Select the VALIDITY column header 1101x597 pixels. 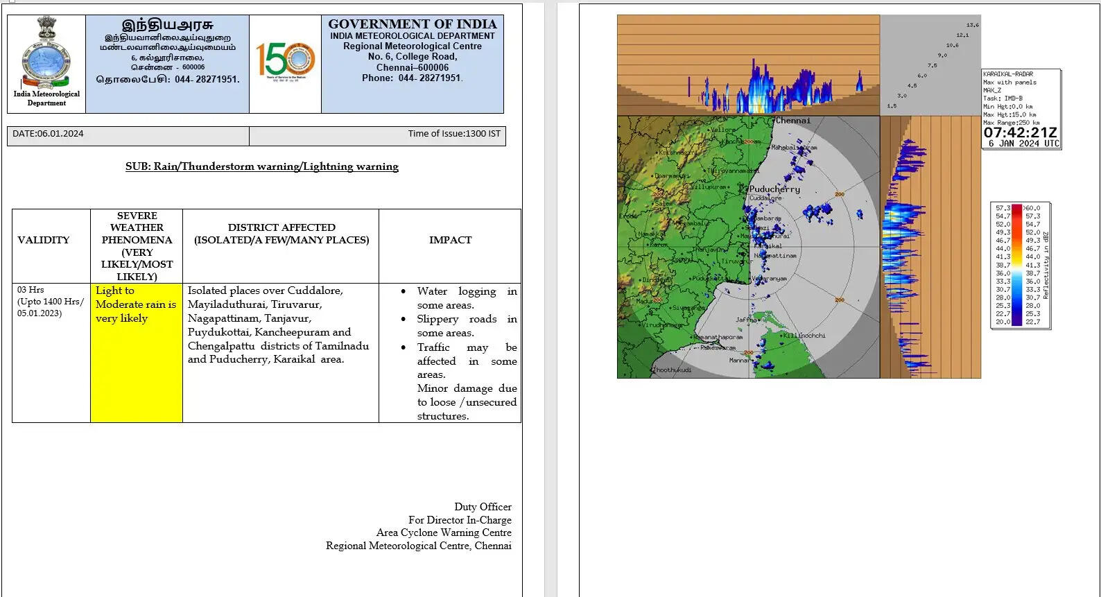(x=44, y=240)
